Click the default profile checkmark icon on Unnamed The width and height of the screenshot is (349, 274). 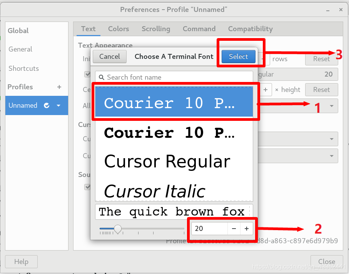coord(47,105)
